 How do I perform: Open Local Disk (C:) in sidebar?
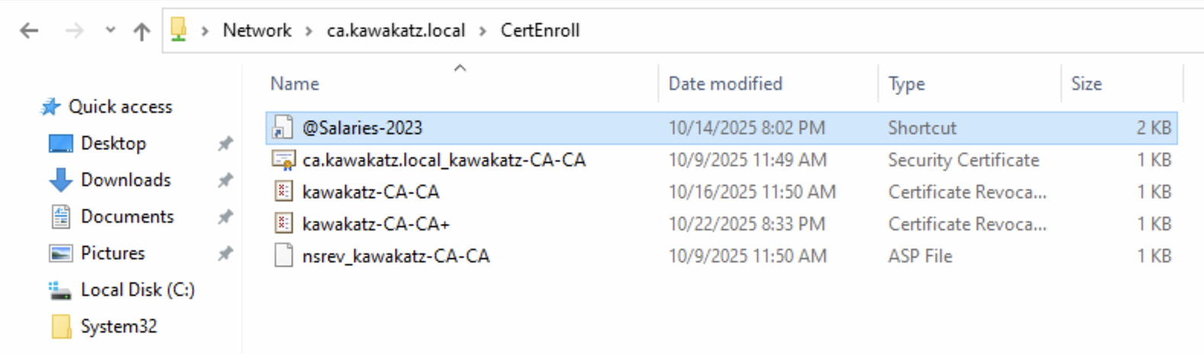click(x=137, y=290)
